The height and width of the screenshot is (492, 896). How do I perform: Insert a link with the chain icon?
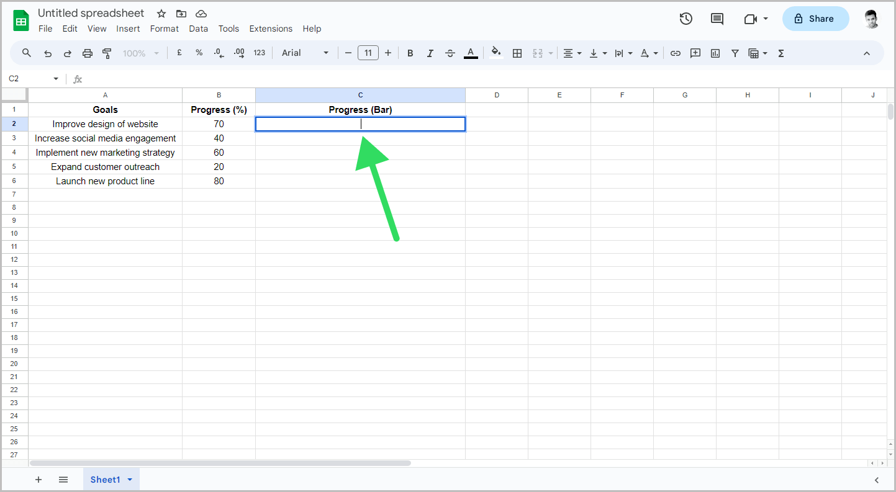click(676, 53)
